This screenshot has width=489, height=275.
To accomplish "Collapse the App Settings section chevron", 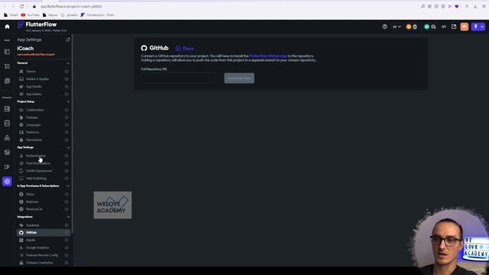I will click(x=68, y=147).
